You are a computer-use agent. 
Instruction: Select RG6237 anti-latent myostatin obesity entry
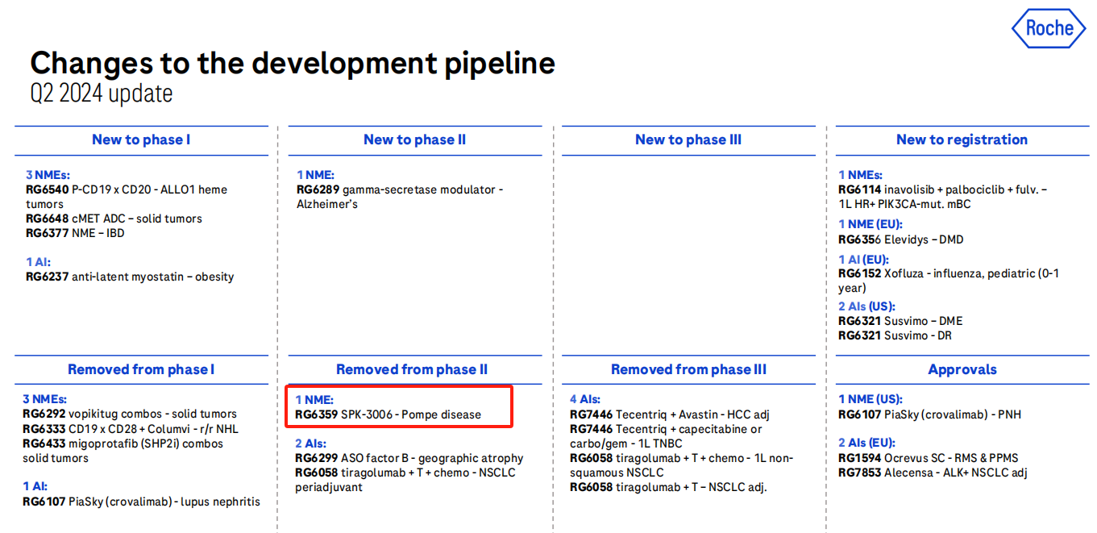click(130, 277)
